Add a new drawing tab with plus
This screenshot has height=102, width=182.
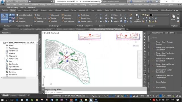coord(127,29)
